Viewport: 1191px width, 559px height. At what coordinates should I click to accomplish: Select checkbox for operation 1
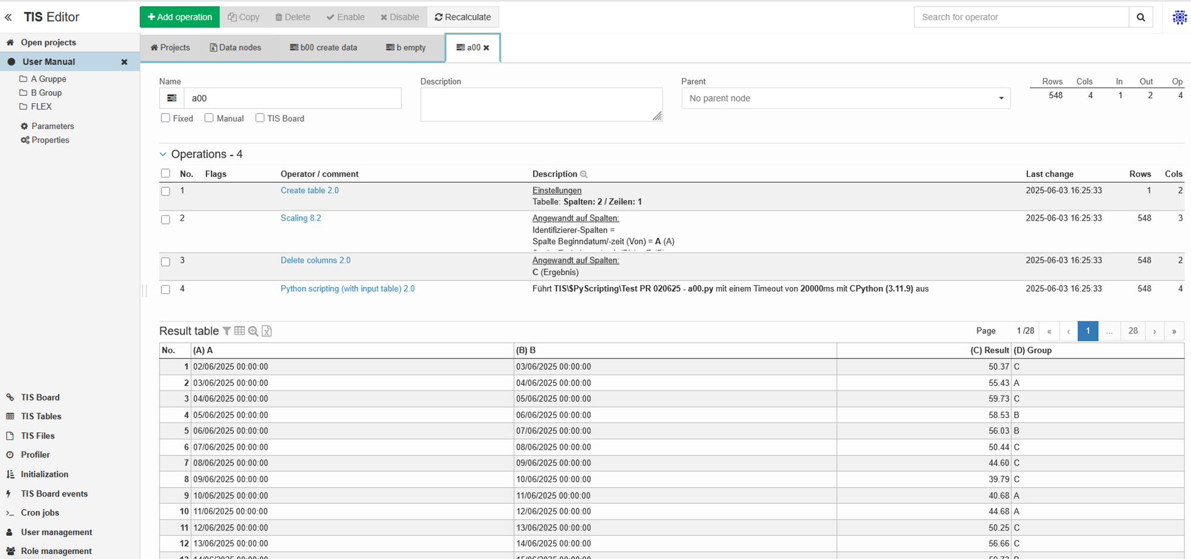(166, 191)
